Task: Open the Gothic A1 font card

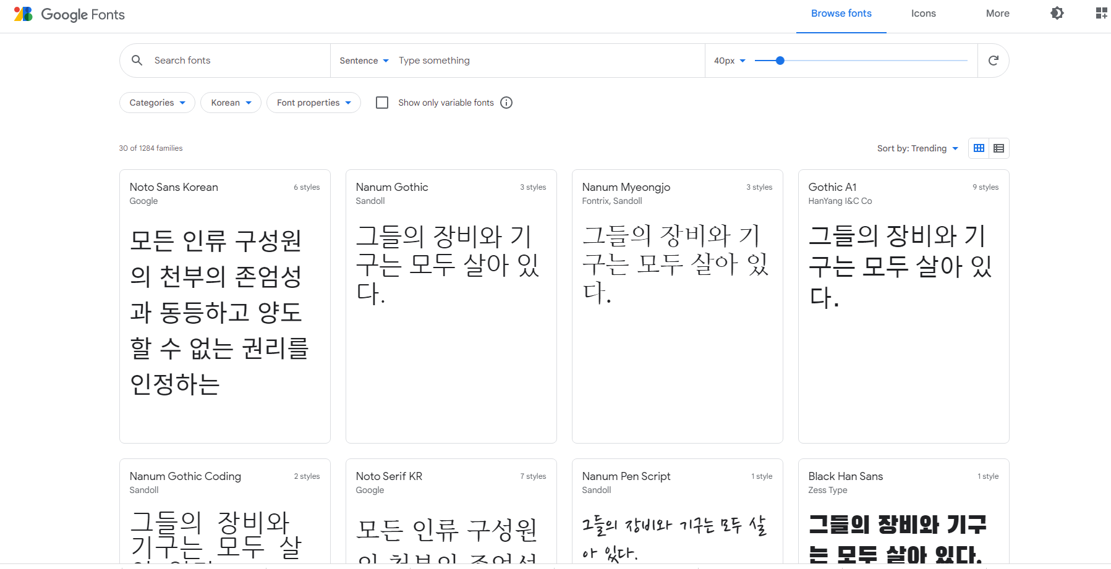Action: pos(903,306)
